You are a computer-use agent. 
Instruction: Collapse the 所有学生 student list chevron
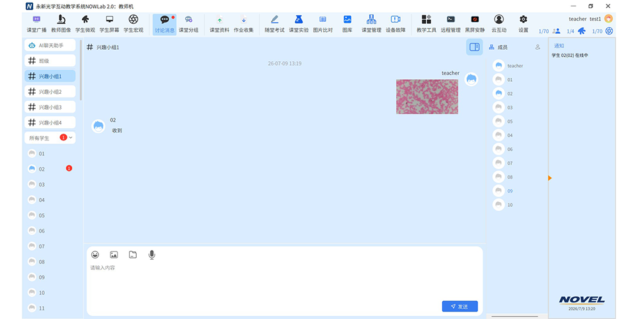pyautogui.click(x=71, y=138)
